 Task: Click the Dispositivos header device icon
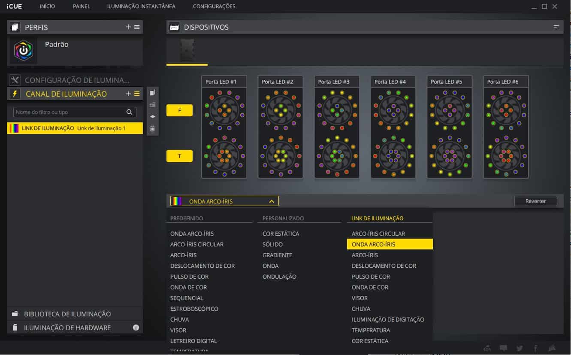coord(175,27)
